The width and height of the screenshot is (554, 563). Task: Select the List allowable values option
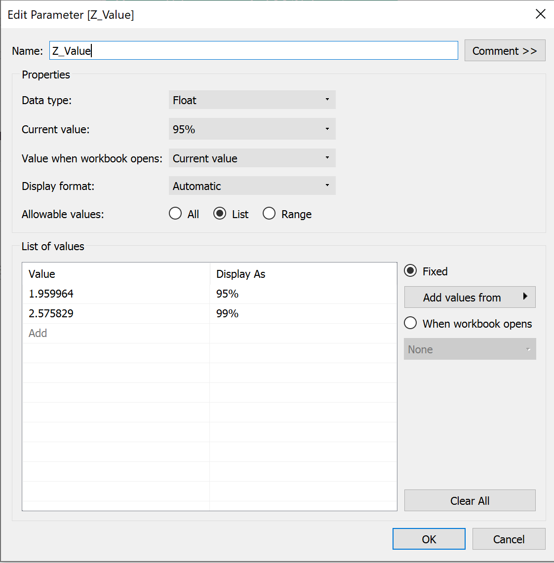(x=220, y=214)
